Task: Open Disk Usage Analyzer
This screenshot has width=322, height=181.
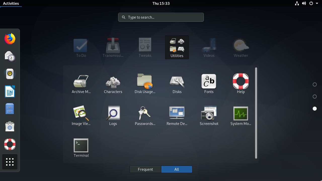Action: click(x=145, y=84)
